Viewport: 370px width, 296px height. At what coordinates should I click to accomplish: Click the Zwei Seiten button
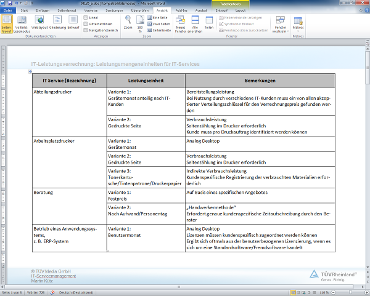(x=161, y=24)
